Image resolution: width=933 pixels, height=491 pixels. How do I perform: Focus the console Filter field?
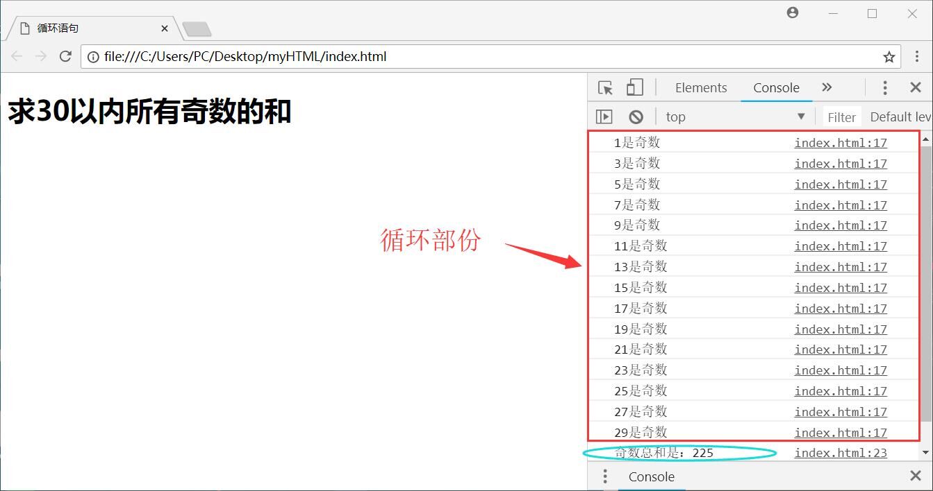coord(841,117)
